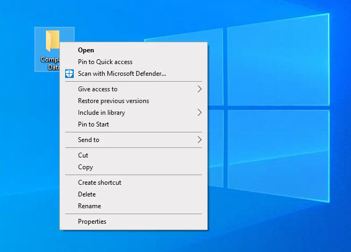Select Pin to Quick access
351x252 pixels.
click(105, 62)
